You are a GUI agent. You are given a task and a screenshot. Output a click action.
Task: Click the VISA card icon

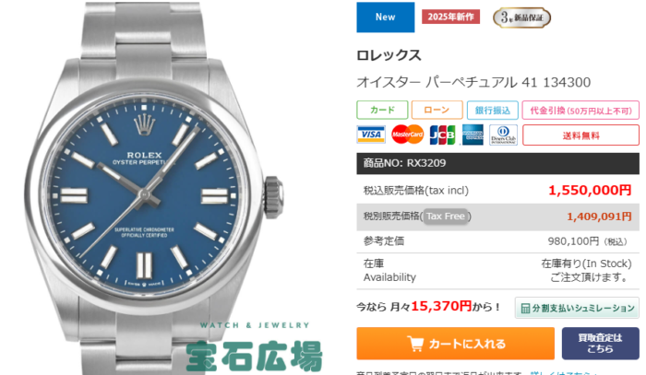(x=371, y=135)
